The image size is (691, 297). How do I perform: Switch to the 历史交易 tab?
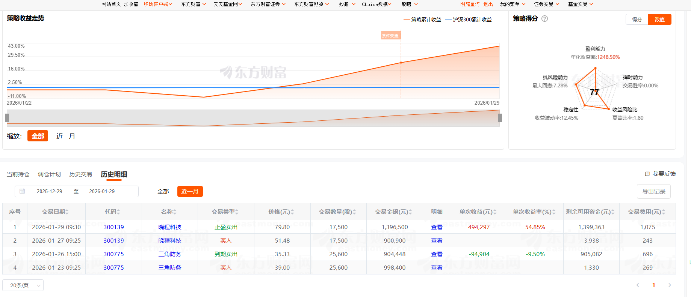[x=80, y=174]
